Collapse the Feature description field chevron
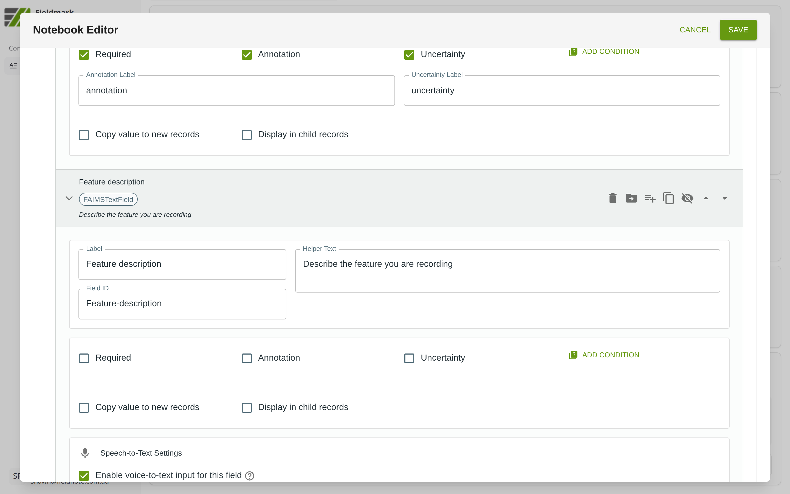 pyautogui.click(x=69, y=198)
